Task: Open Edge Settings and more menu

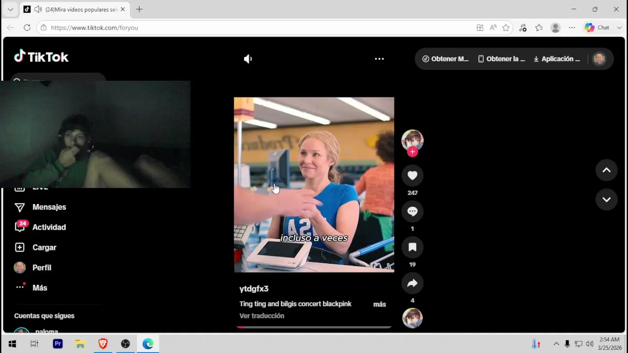Action: click(572, 28)
